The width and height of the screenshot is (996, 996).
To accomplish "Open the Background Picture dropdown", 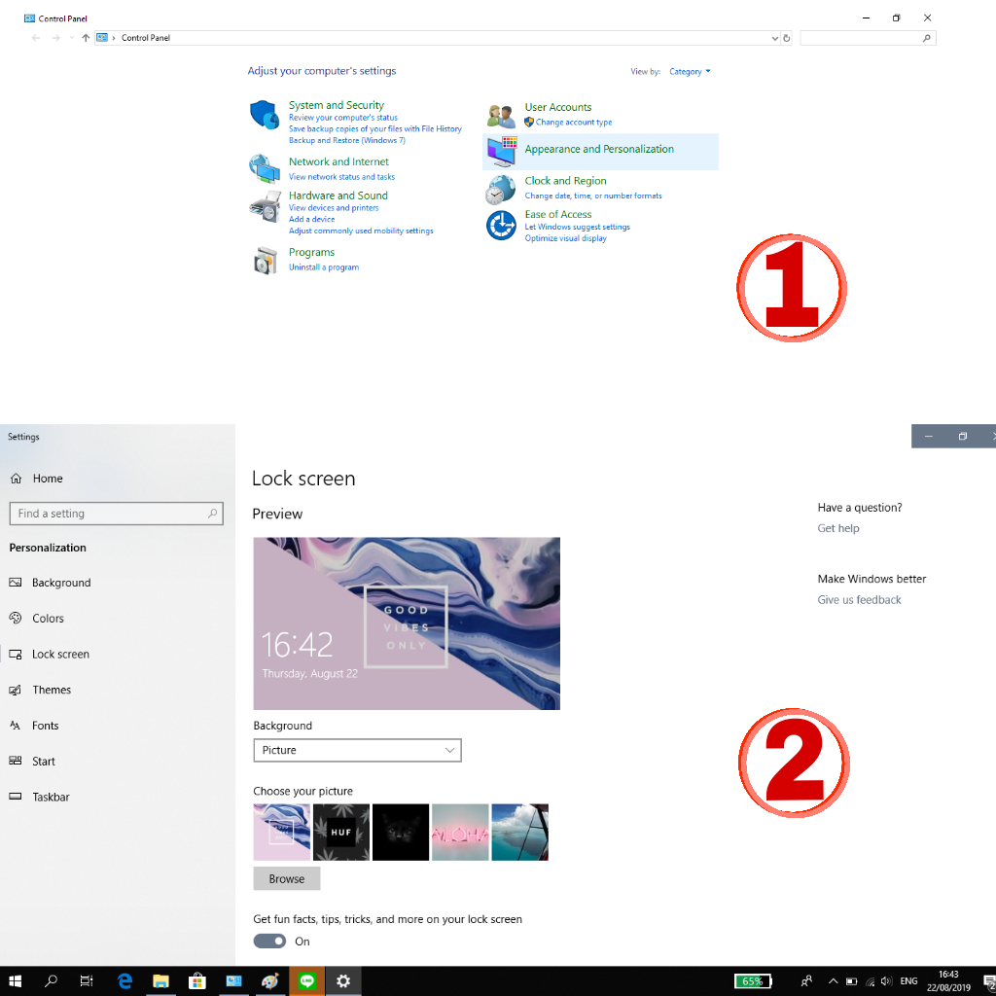I will coord(357,750).
